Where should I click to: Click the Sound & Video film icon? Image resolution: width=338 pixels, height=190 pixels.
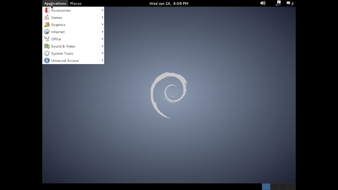click(47, 46)
